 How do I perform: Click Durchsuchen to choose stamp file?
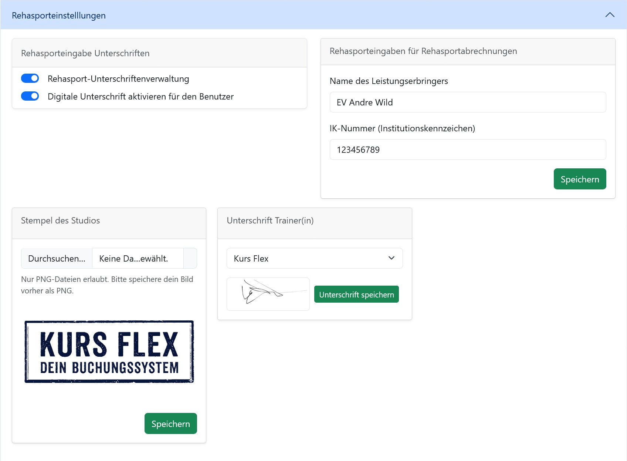point(57,258)
